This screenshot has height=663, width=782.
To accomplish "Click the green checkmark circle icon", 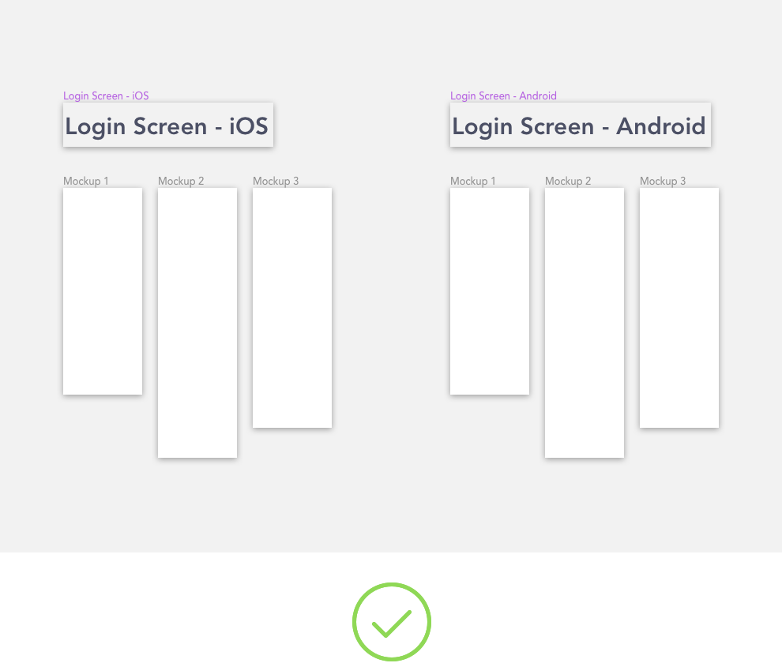I will point(391,622).
